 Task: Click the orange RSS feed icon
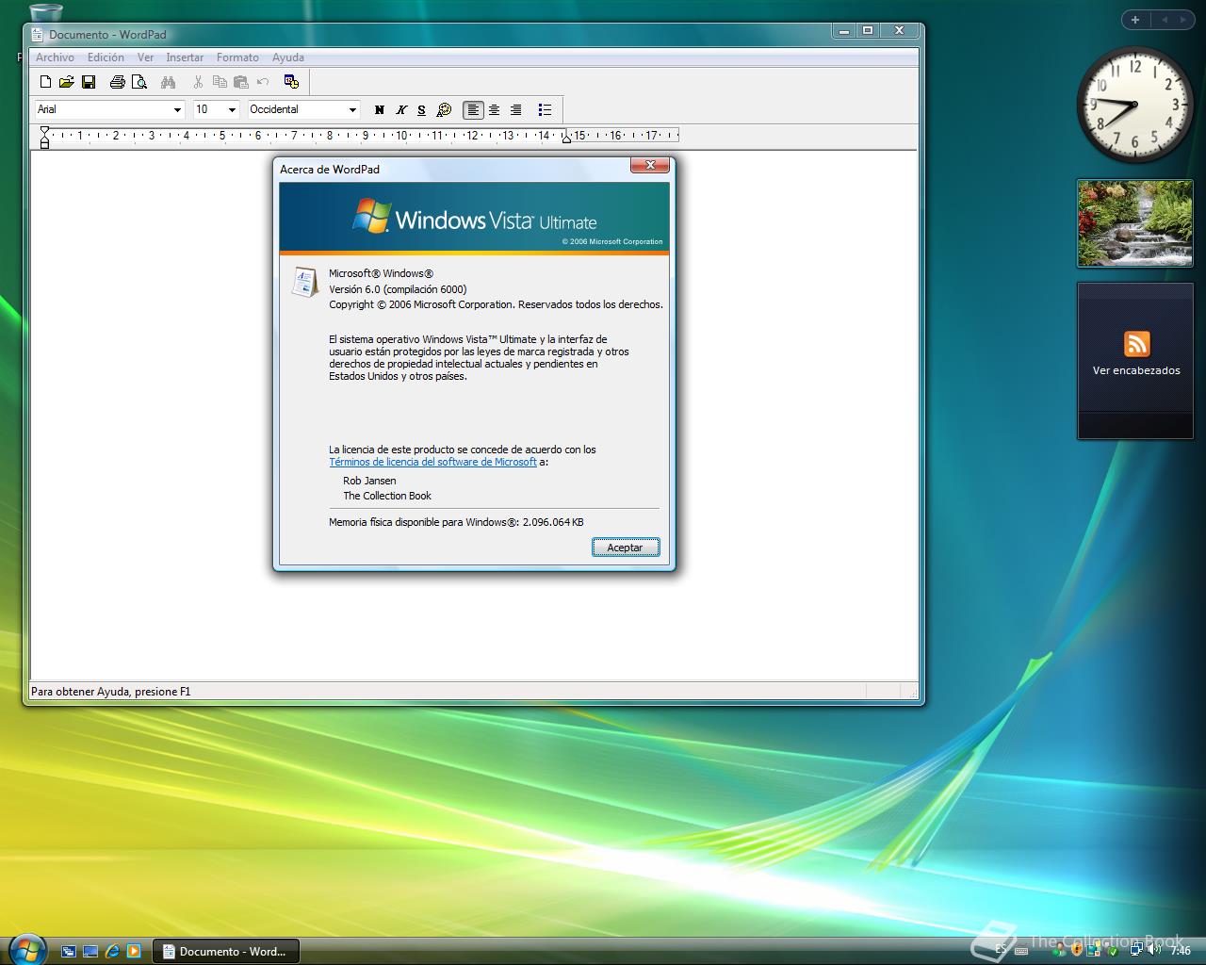point(1136,344)
